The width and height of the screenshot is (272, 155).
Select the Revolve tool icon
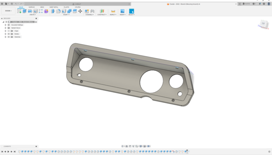[30, 11]
